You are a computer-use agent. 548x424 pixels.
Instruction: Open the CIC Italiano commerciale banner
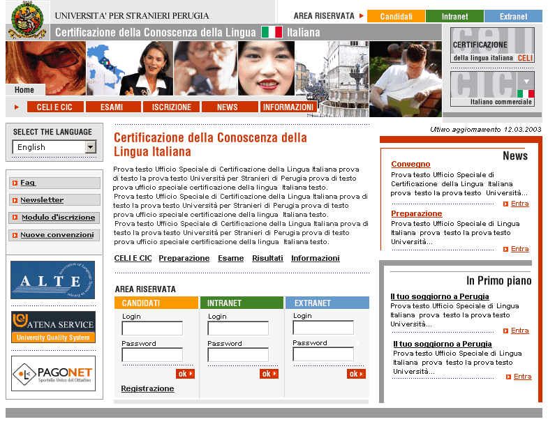pos(492,89)
